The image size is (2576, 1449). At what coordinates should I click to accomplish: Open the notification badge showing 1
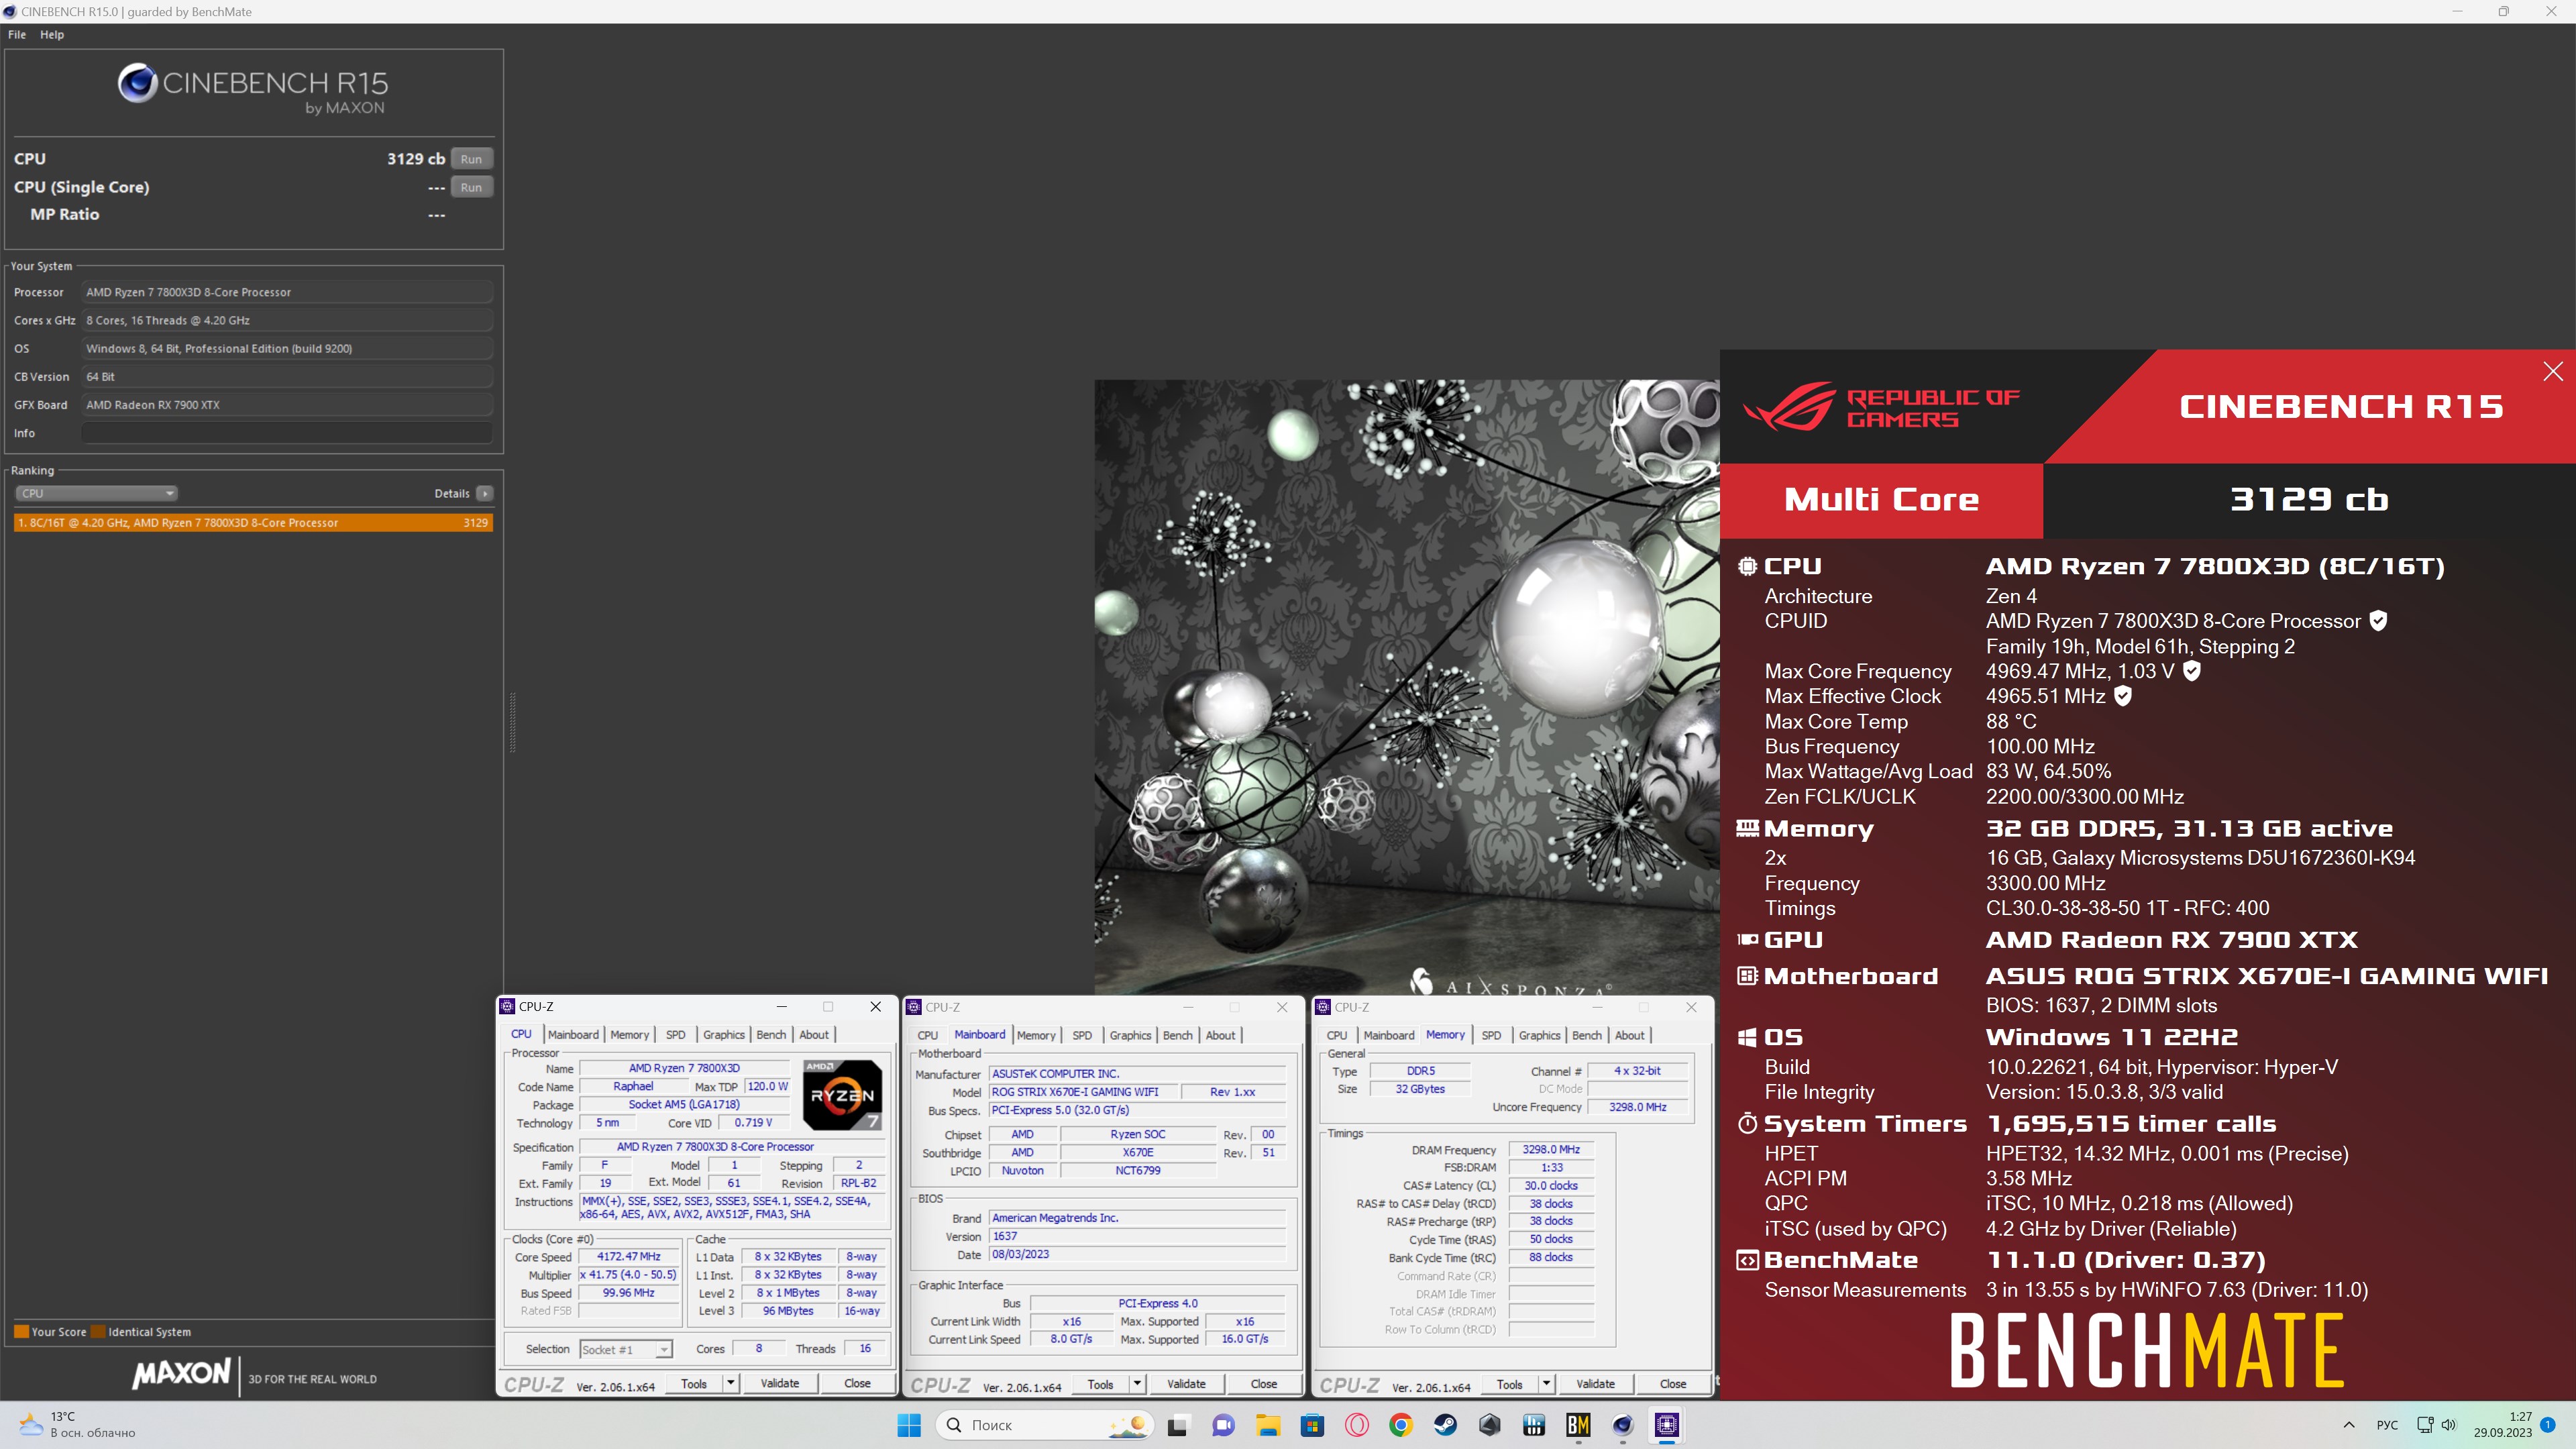tap(2547, 1425)
